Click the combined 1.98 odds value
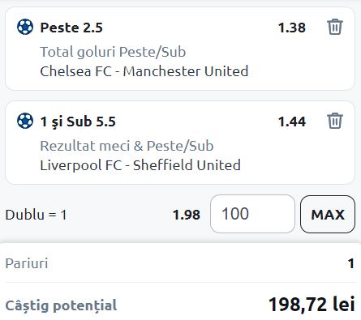This screenshot has height=320, width=361. pos(187,215)
